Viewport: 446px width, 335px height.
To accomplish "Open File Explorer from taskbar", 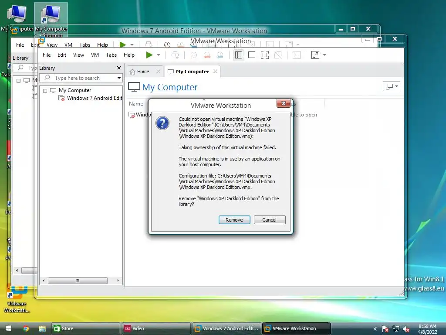I will coord(42,328).
